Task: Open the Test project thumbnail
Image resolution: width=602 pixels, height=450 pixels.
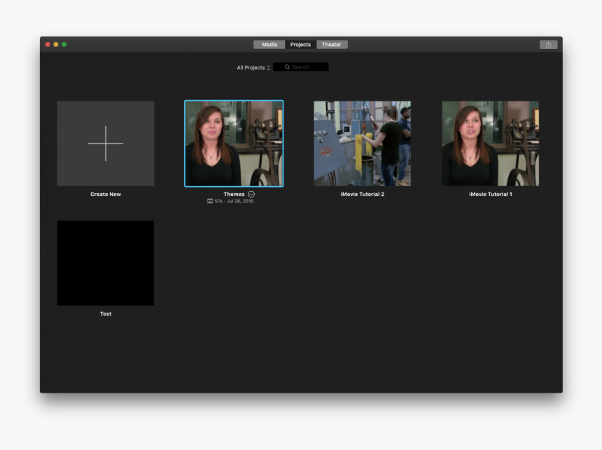Action: pos(105,262)
